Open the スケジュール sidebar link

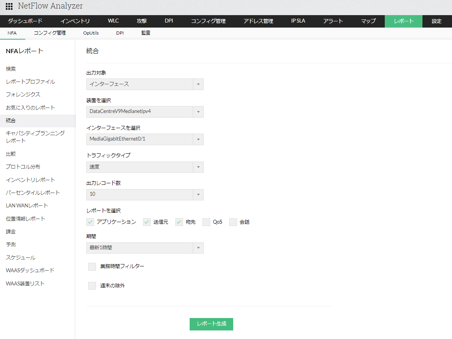tap(21, 258)
